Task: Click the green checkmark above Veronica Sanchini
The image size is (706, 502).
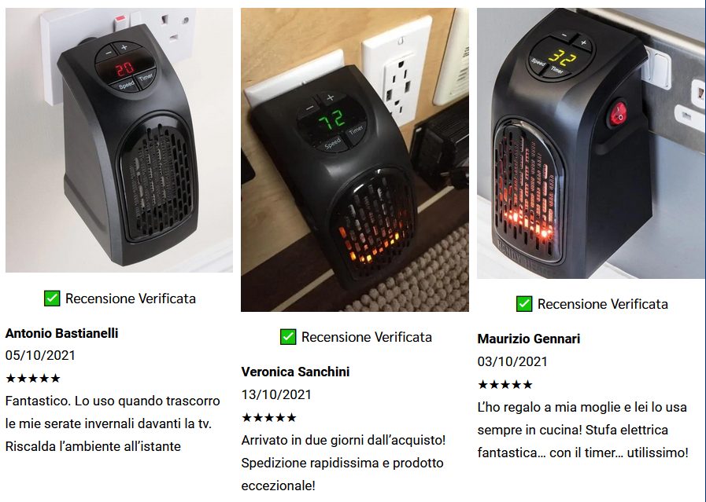Action: coord(288,337)
